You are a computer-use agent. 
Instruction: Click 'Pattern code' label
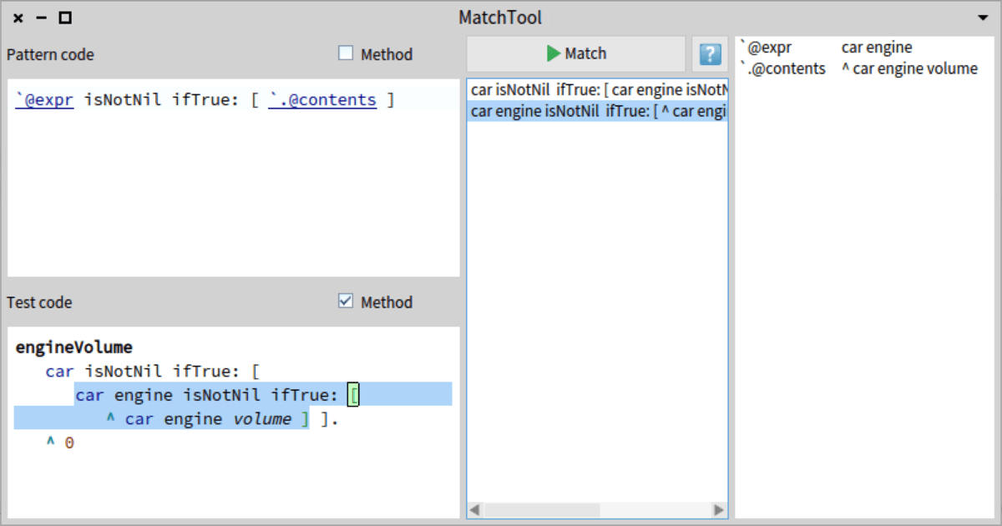pyautogui.click(x=50, y=54)
